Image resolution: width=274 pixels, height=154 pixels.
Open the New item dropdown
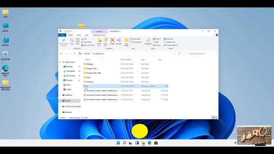pyautogui.click(x=136, y=39)
